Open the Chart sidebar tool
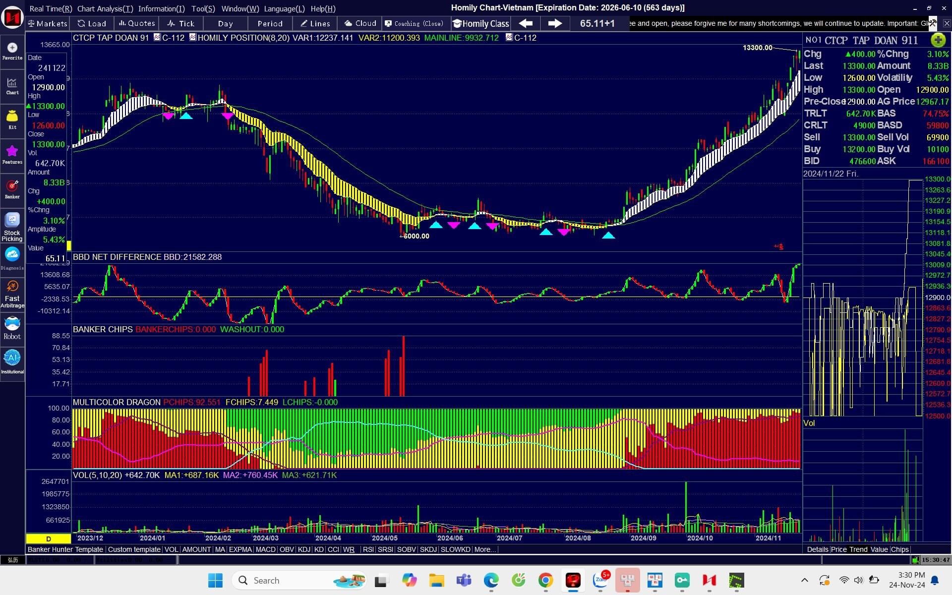 tap(12, 86)
